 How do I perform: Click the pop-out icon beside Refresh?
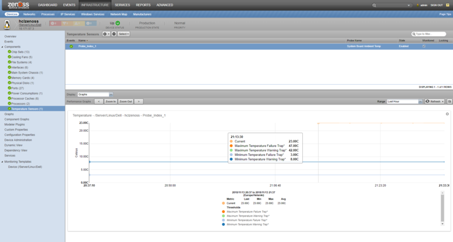[x=449, y=102]
